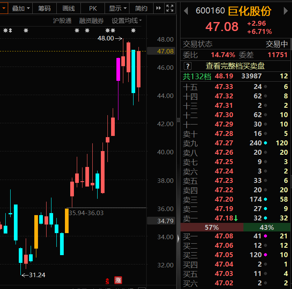Click cyan dot on 卖一 row
Screen dimensions: 292x289
pos(265,218)
